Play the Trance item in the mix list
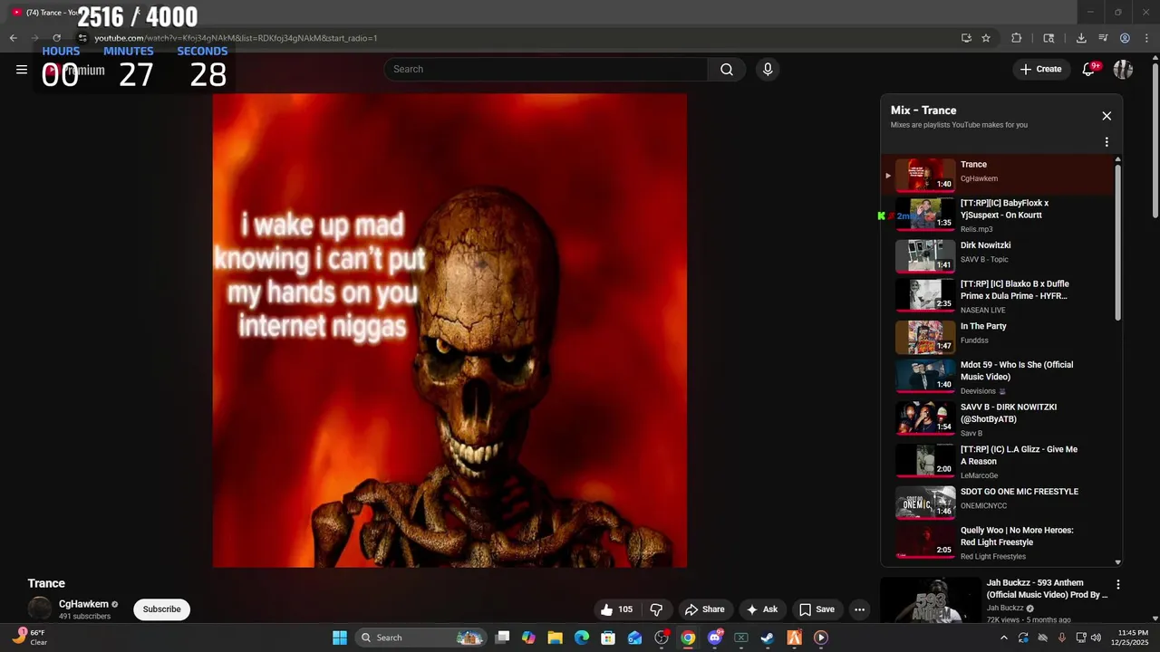The image size is (1160, 652). [x=998, y=174]
